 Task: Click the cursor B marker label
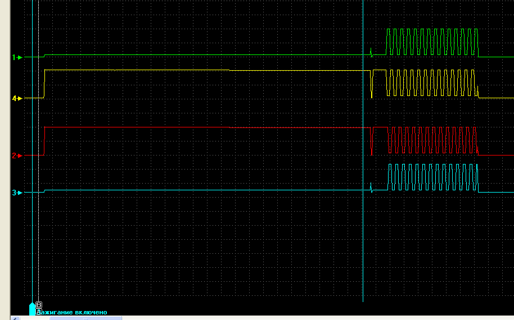coord(39,305)
